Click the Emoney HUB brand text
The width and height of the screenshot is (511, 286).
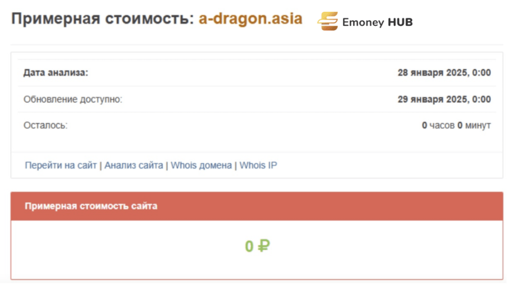click(378, 22)
